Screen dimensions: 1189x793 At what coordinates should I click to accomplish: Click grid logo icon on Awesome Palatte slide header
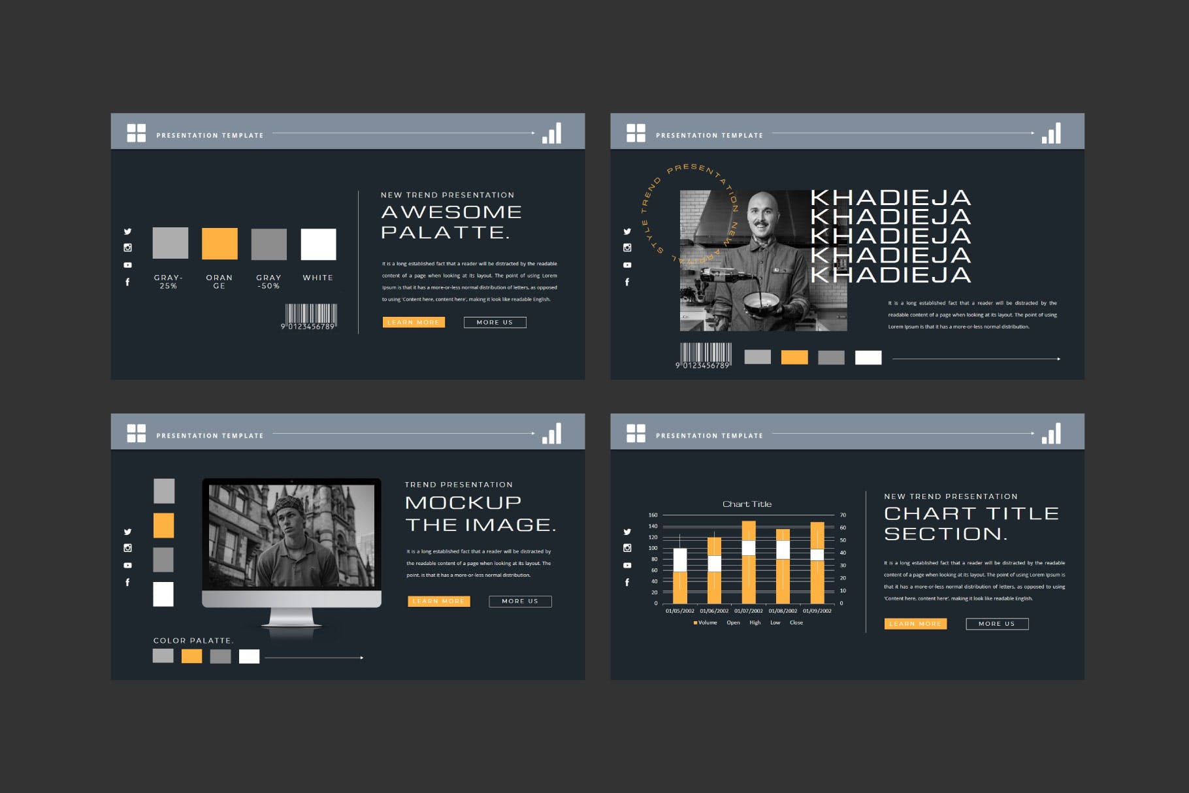136,133
